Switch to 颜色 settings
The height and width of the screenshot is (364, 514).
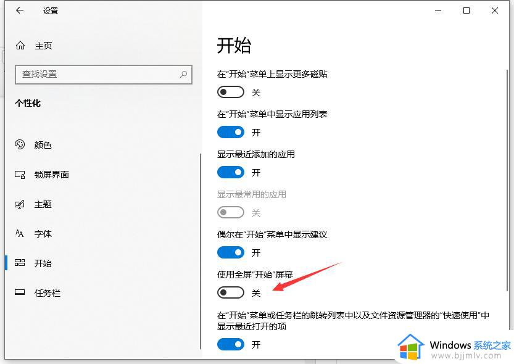[x=43, y=145]
